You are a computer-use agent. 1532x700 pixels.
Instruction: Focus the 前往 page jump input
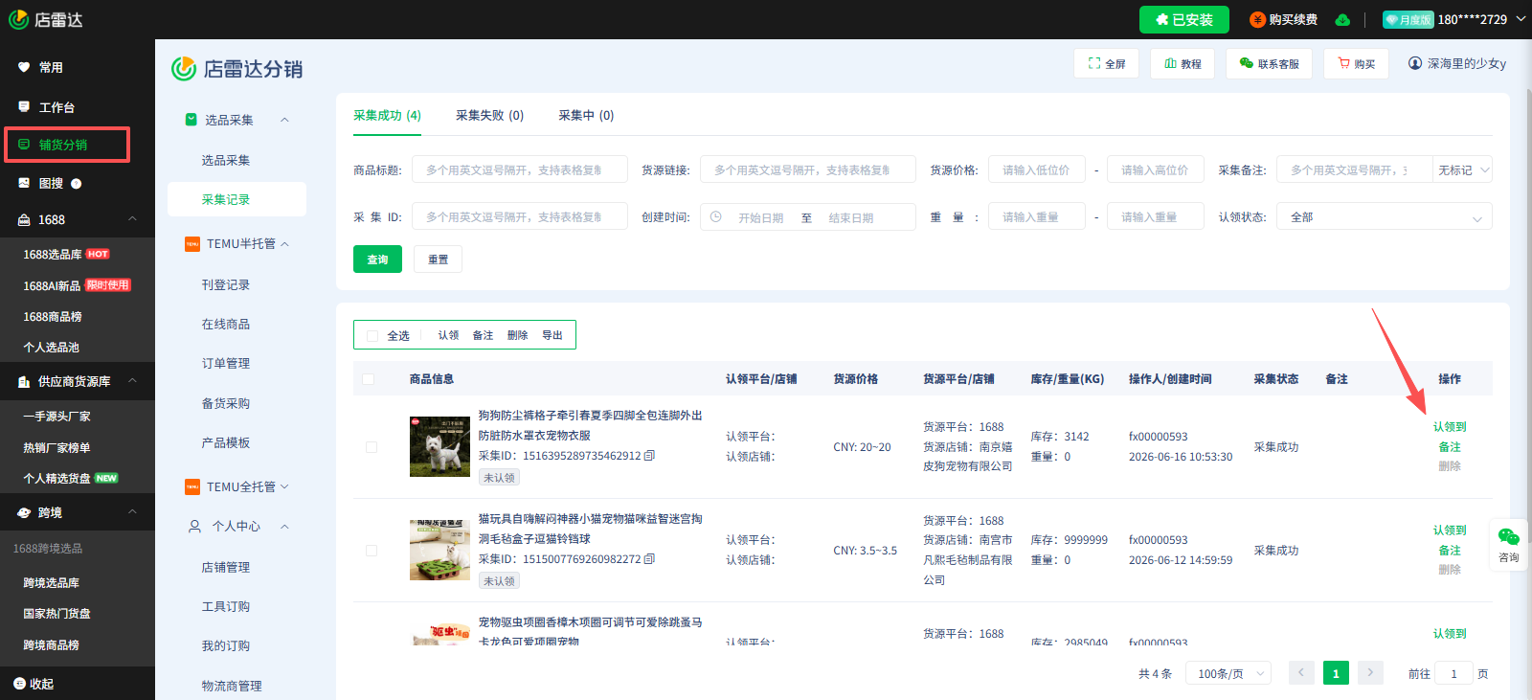coord(1453,673)
